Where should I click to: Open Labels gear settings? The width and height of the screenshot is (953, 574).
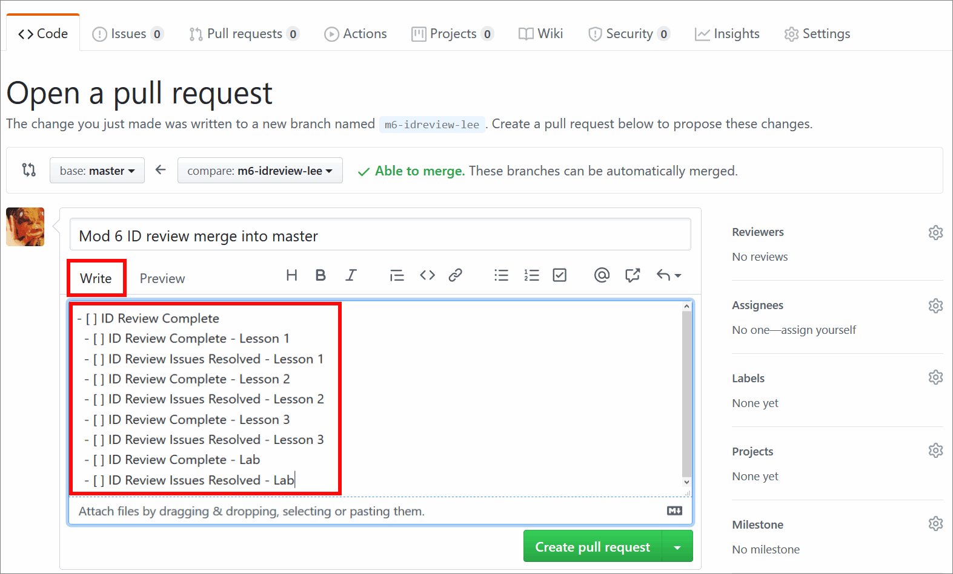coord(935,377)
